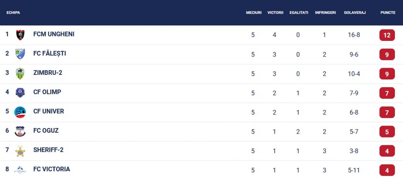Click the FCM Ungheni club crest
Viewport: 403px width, 179px height.
pos(20,35)
